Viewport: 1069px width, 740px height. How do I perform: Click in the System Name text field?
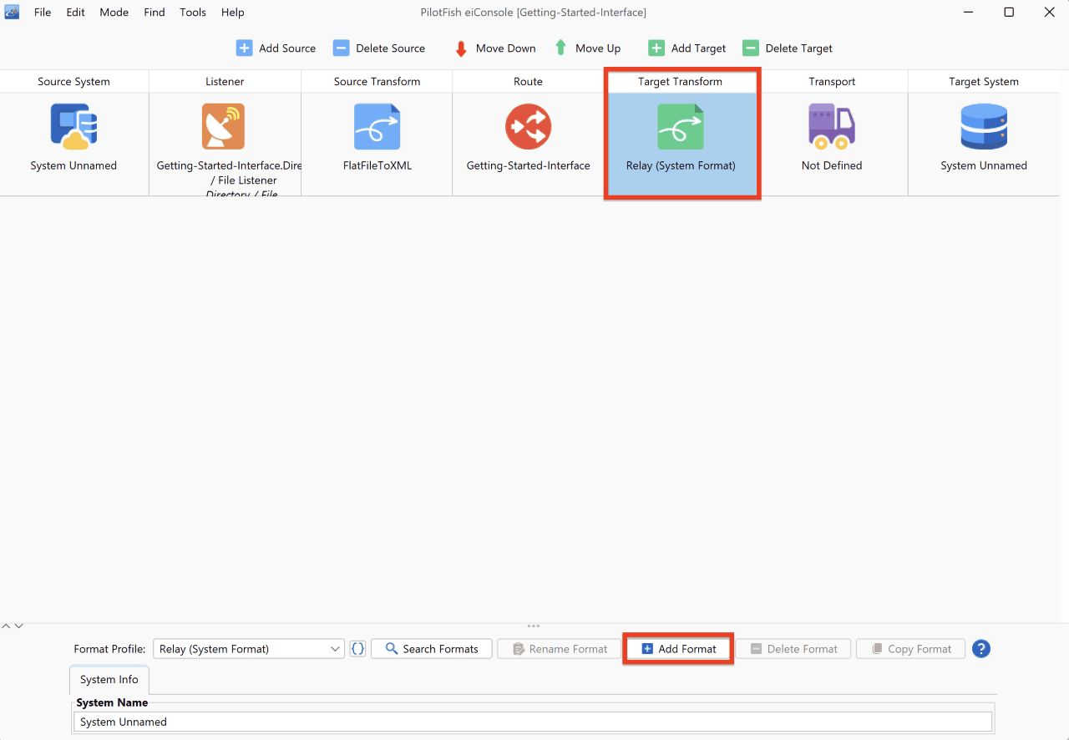(x=533, y=722)
